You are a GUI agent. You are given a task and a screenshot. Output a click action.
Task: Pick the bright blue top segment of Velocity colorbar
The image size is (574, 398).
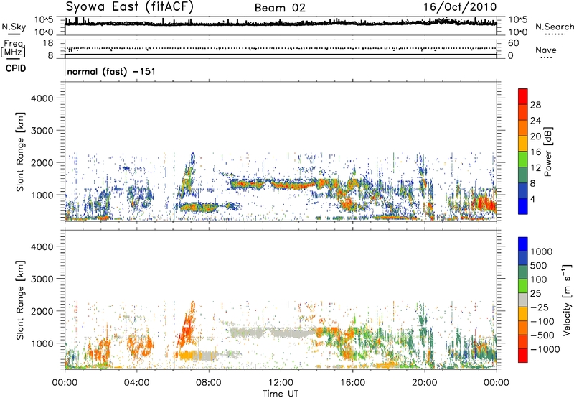523,244
